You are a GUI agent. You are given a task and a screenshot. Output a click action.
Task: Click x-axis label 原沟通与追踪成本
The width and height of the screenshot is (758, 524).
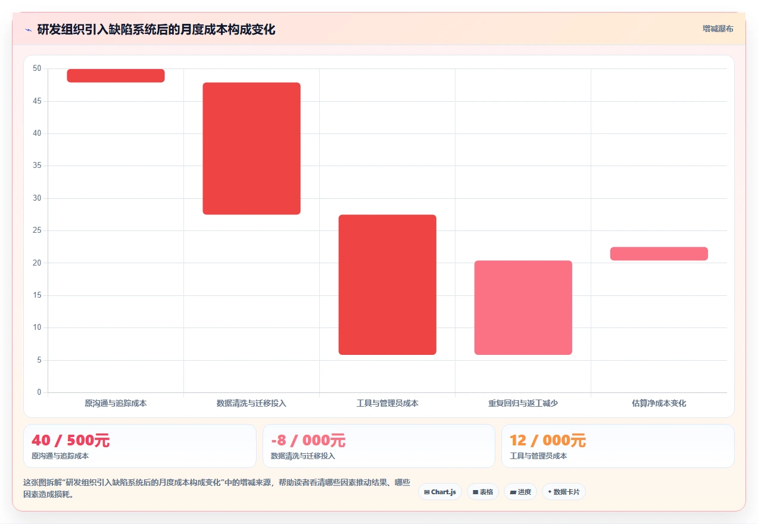[x=116, y=403]
